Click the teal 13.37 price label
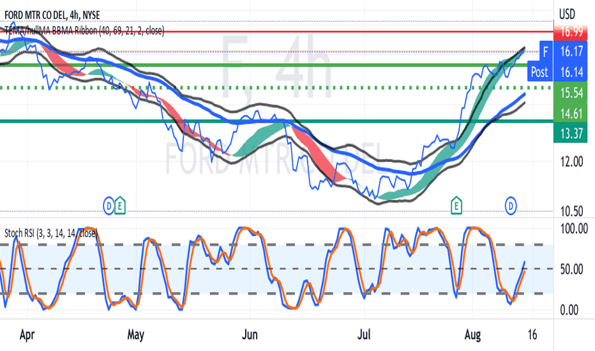The height and width of the screenshot is (351, 595). click(570, 133)
